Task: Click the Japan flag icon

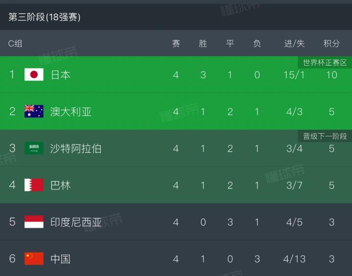Action: tap(34, 75)
